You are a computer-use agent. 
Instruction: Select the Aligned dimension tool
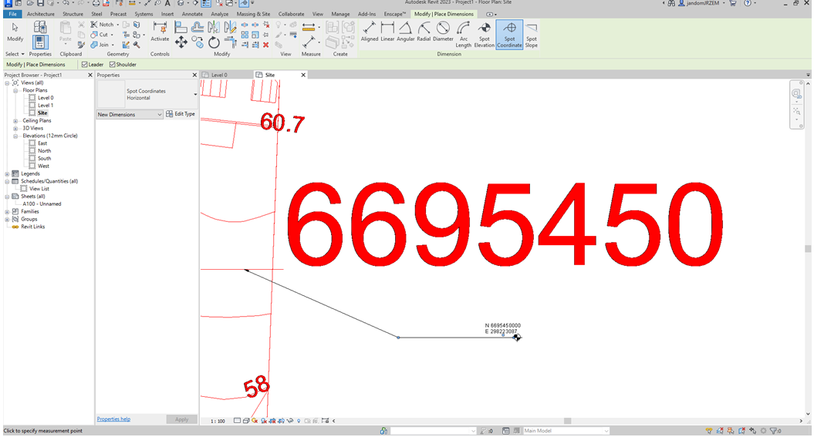tap(370, 32)
